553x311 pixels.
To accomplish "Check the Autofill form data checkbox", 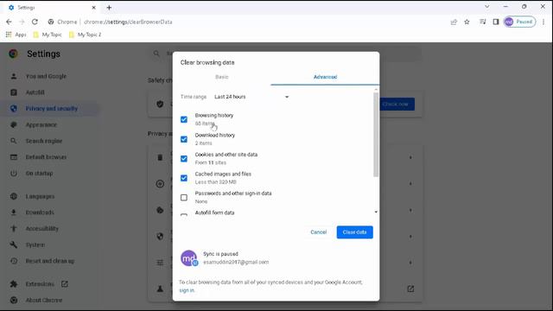I will 184,214.
